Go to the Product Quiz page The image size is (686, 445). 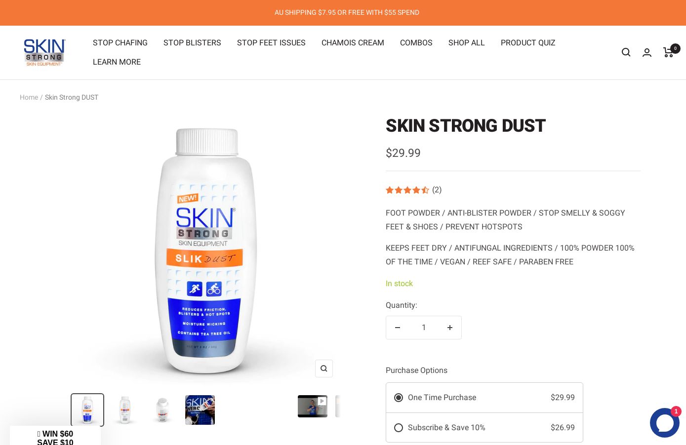click(x=528, y=43)
